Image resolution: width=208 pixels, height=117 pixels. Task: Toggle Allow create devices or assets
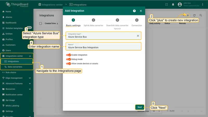coord(68,64)
